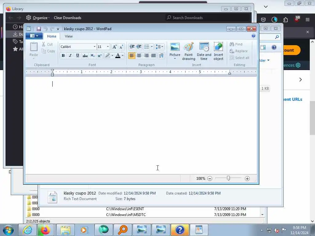Redo the action in WordPad toolbar
The width and height of the screenshot is (315, 236).
52,29
